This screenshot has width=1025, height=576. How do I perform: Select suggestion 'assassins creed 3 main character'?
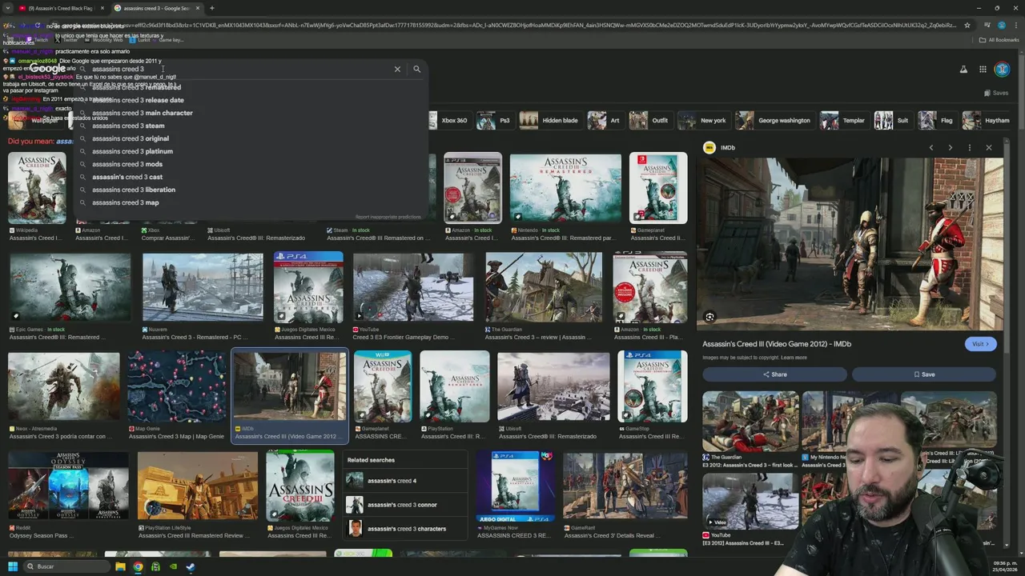tap(143, 113)
